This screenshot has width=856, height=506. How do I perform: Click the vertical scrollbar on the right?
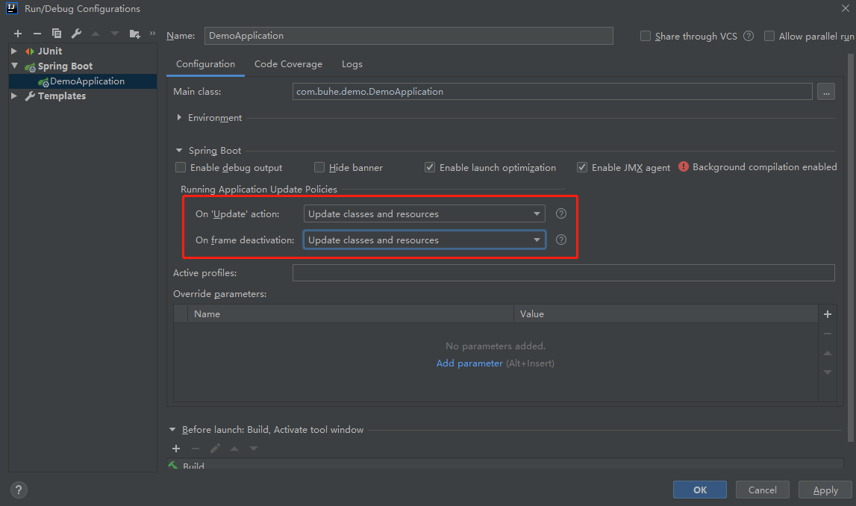[850, 248]
